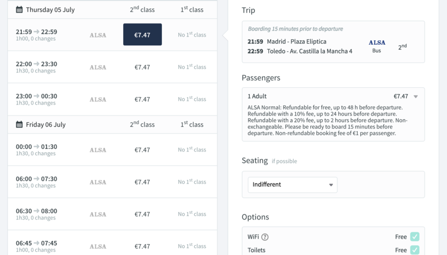This screenshot has height=255, width=447.
Task: Choose the €7.47 fare for the 06:30 bus
Action: click(x=142, y=214)
